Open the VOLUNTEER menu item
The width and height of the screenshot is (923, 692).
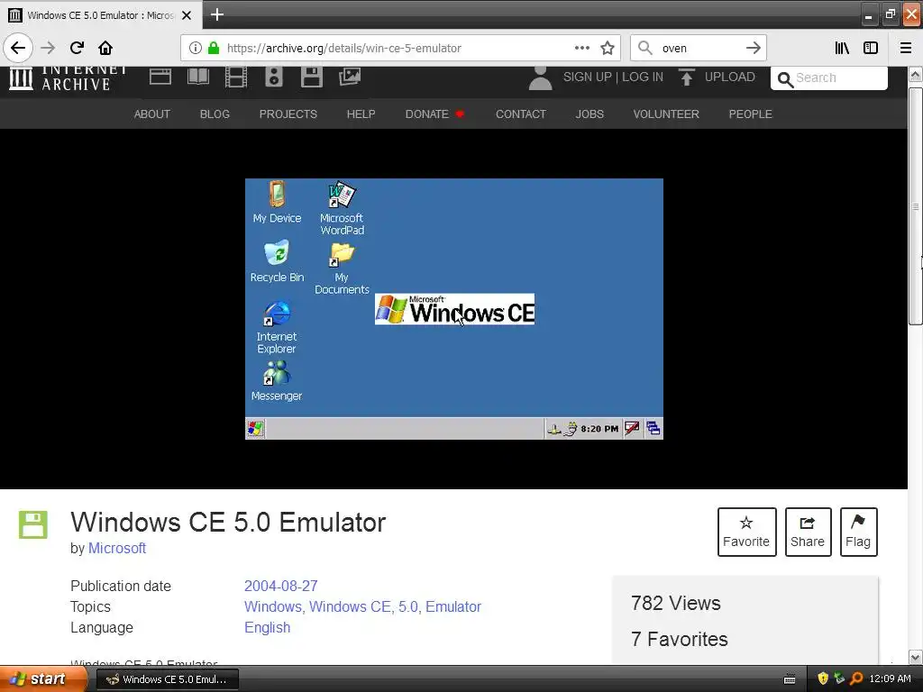666,114
